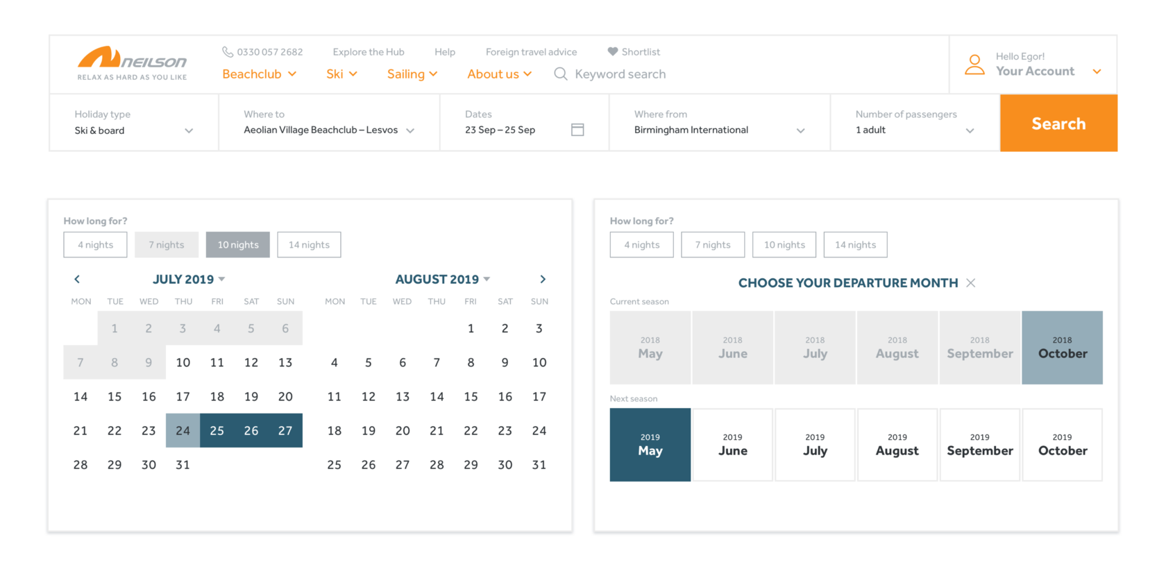Go to previous month with left arrow
Viewport: 1166px width, 562px height.
click(x=77, y=279)
